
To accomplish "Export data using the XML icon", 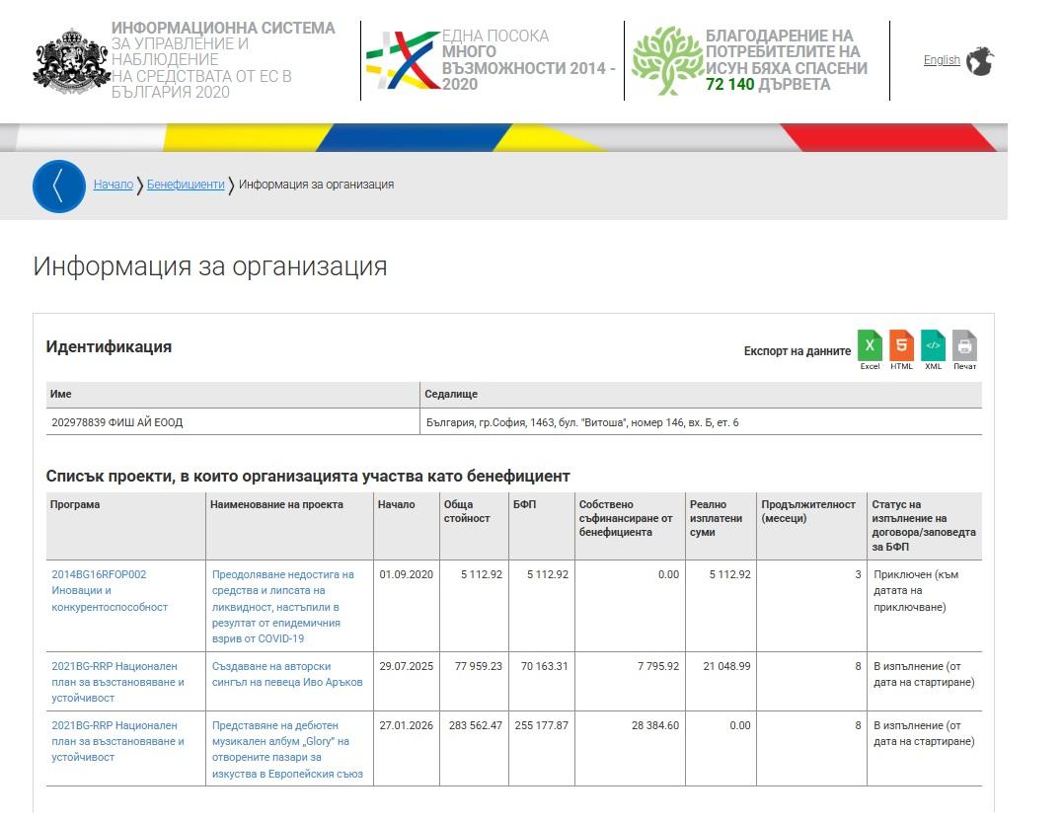I will 933,346.
